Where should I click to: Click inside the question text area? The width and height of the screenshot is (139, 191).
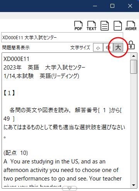(66, 120)
